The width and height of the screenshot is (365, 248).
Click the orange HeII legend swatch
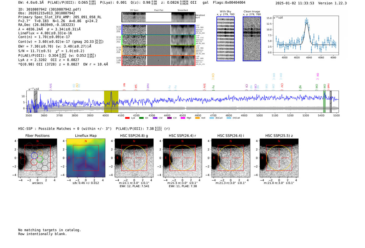[x=197, y=118]
